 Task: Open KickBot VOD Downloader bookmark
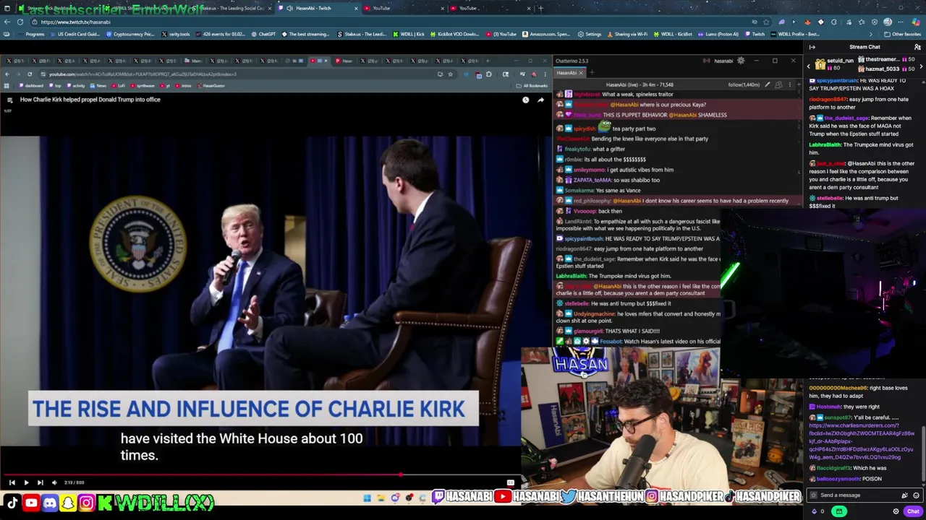point(456,34)
